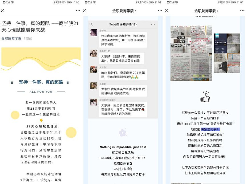Open the large collage labeled 商英204叶丰

coord(191,53)
